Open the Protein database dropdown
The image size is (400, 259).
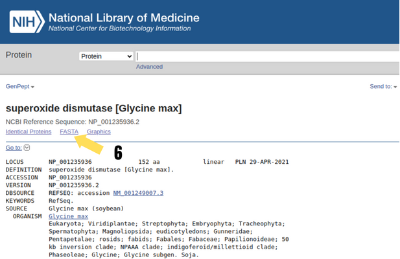tap(106, 56)
